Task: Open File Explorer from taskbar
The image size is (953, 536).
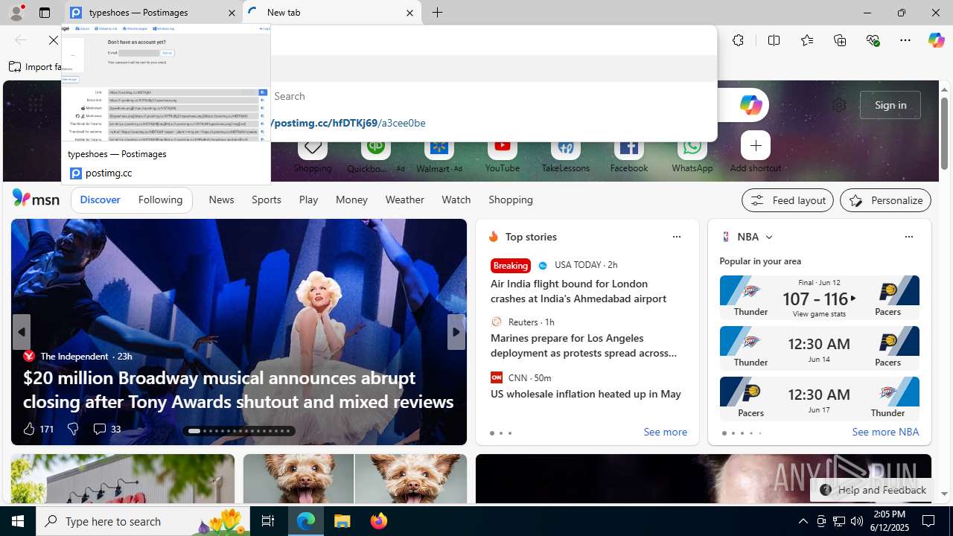Action: [342, 521]
